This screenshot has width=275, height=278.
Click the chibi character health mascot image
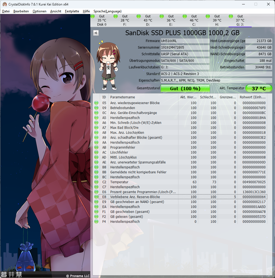coord(108,66)
